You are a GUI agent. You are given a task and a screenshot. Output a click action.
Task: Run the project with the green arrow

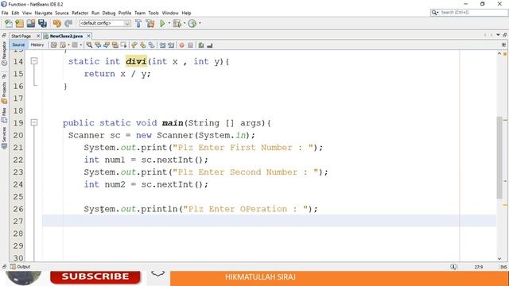[x=162, y=23]
